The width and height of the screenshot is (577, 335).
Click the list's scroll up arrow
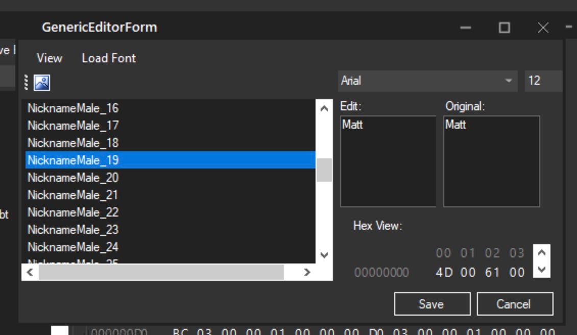click(x=324, y=108)
